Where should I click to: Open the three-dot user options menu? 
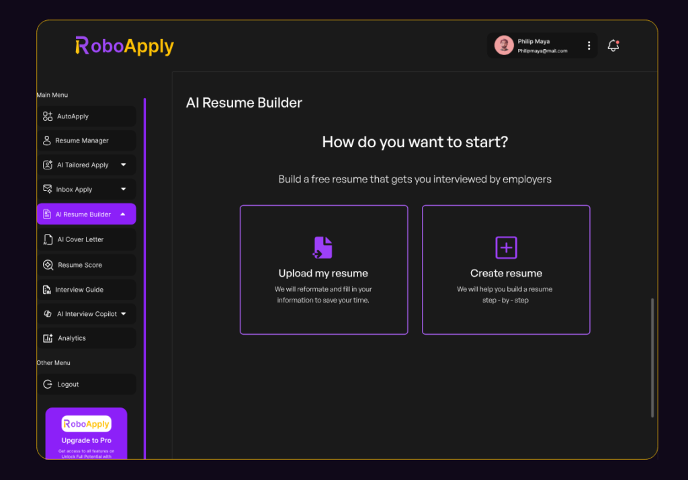(x=589, y=46)
